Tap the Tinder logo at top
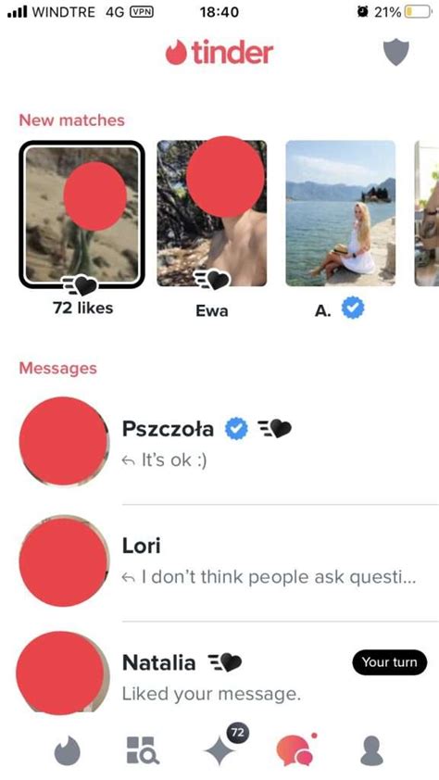Viewport: 439px width, 780px height. pos(219,53)
